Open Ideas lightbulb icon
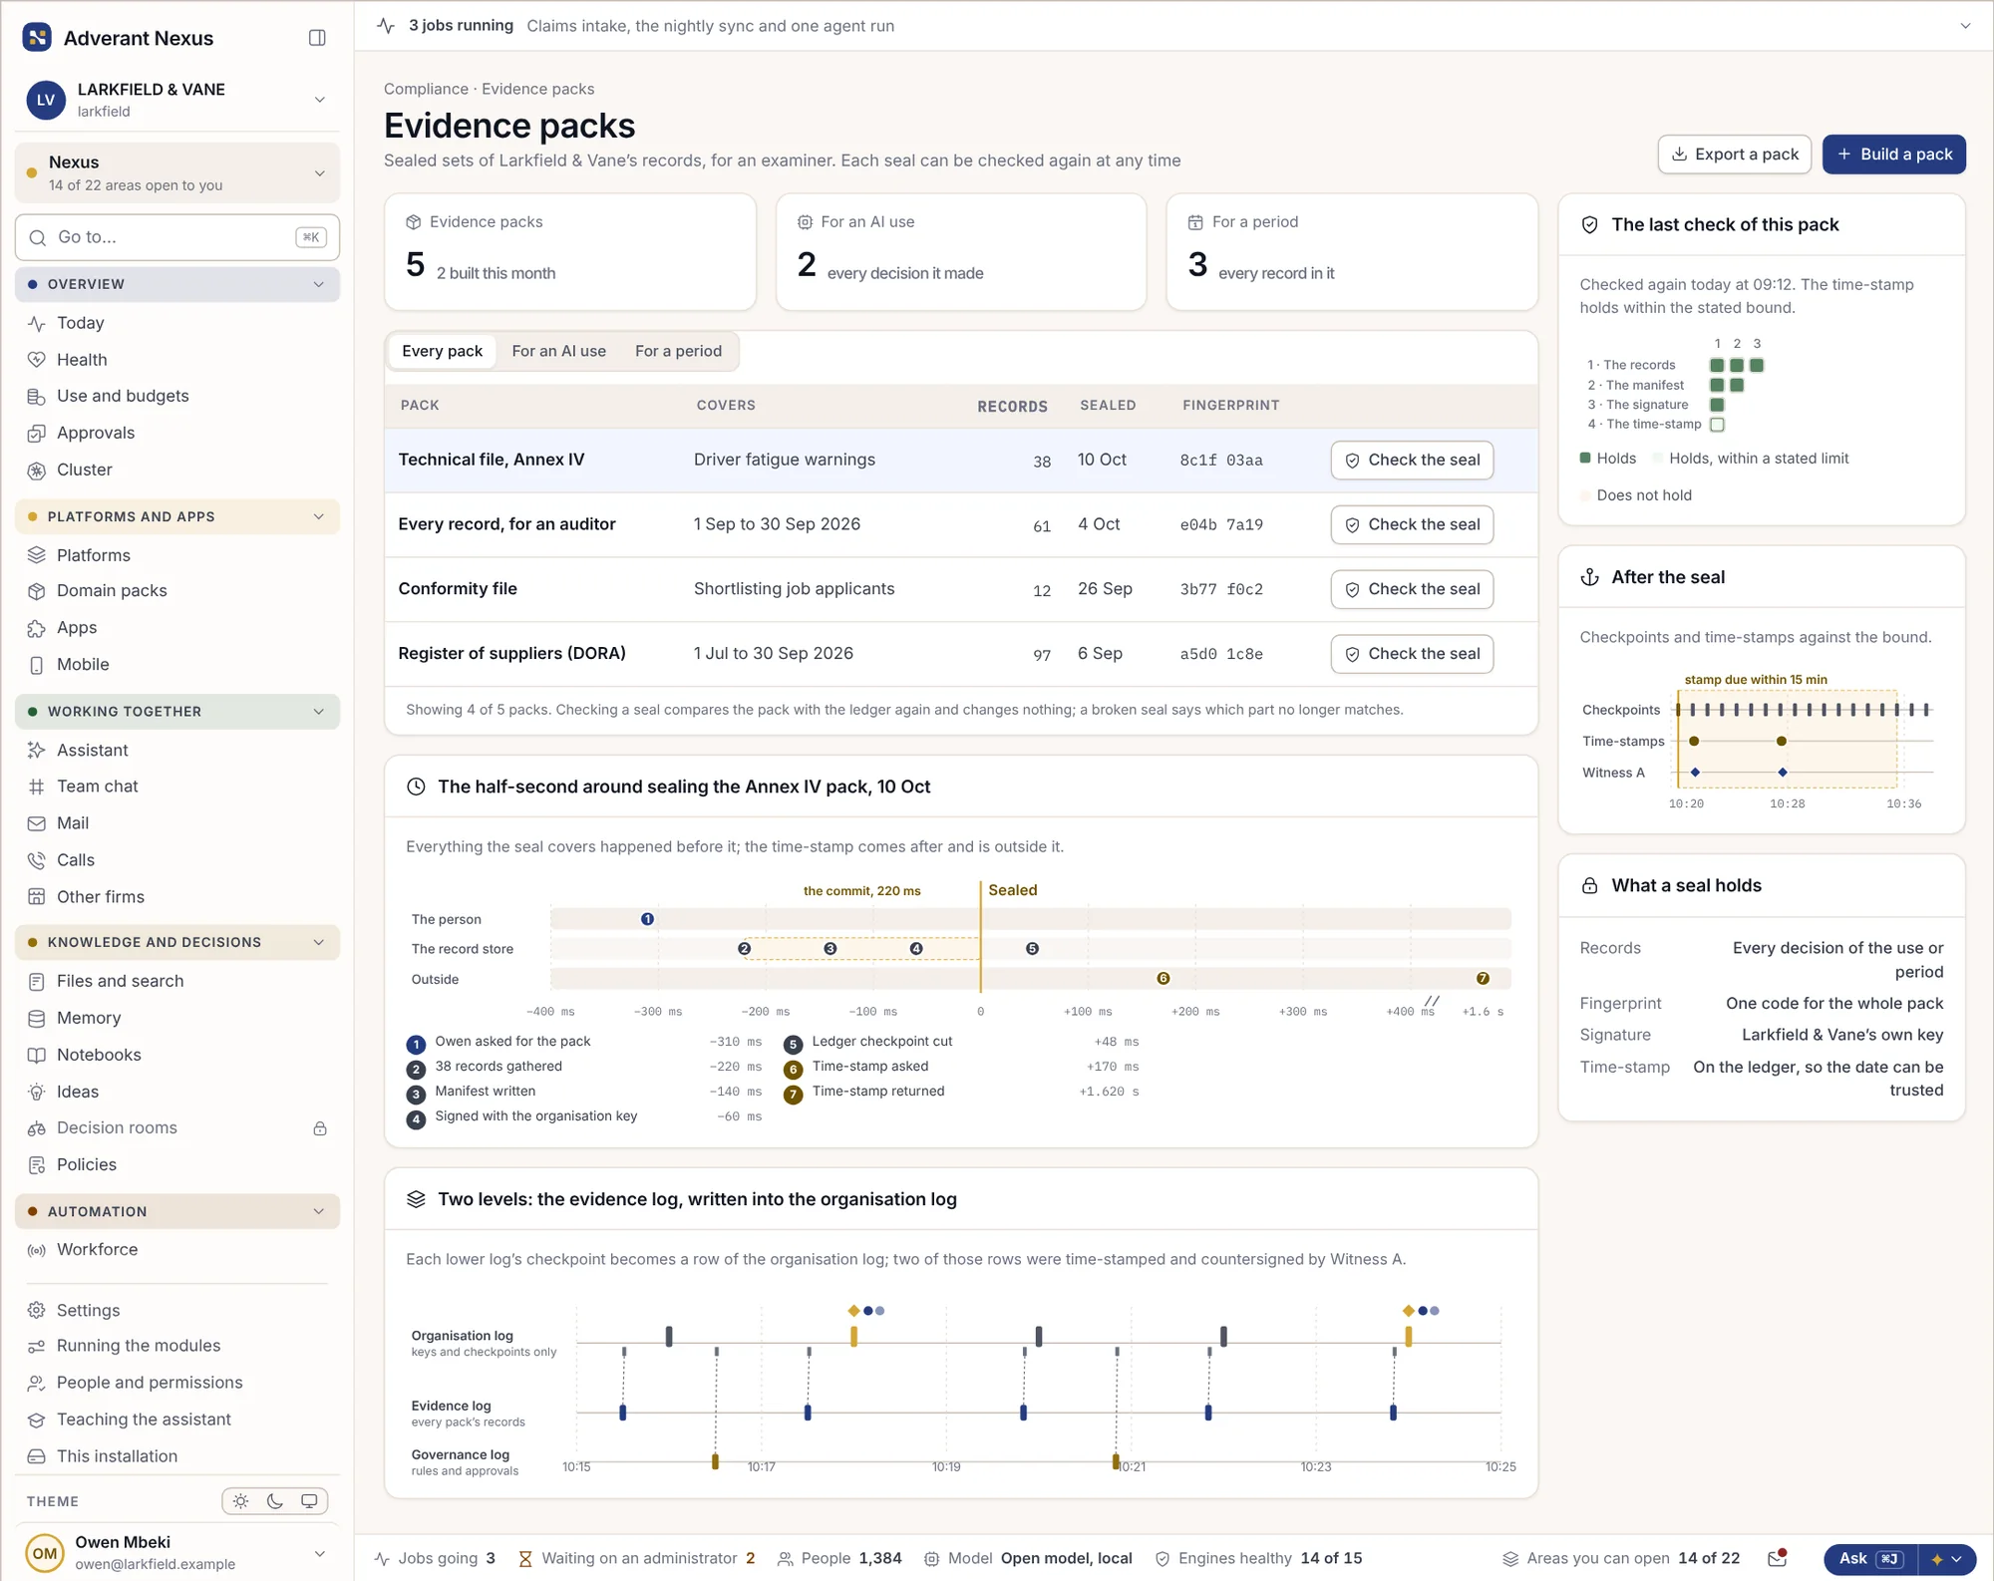The height and width of the screenshot is (1581, 1994). (37, 1092)
